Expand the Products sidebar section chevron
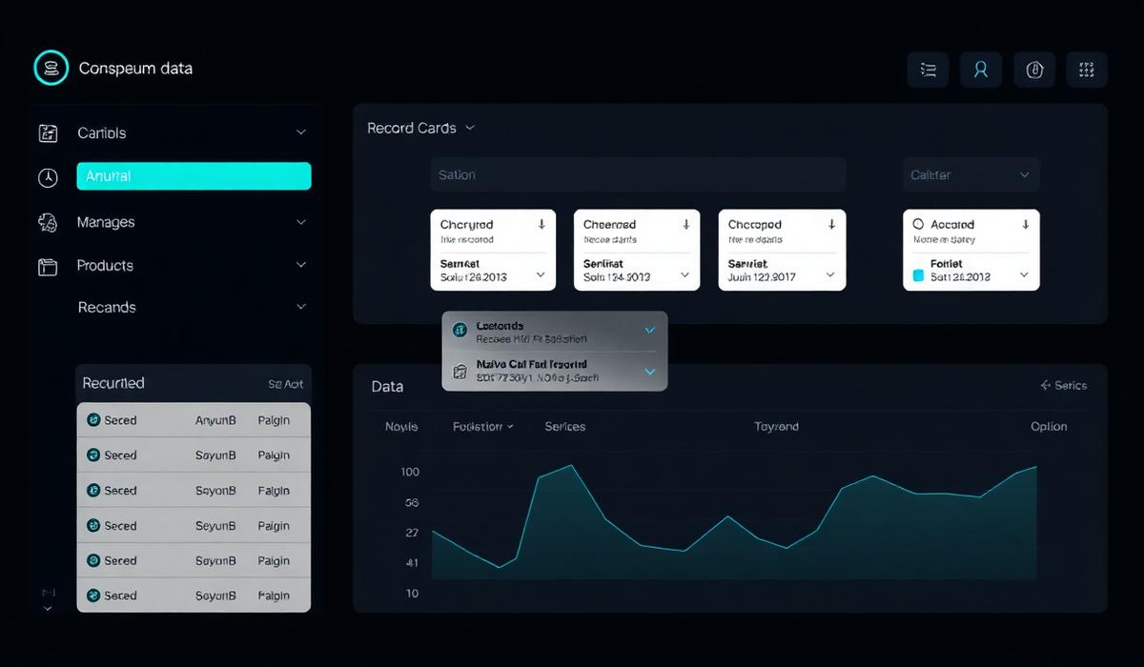The width and height of the screenshot is (1144, 667). click(x=301, y=265)
